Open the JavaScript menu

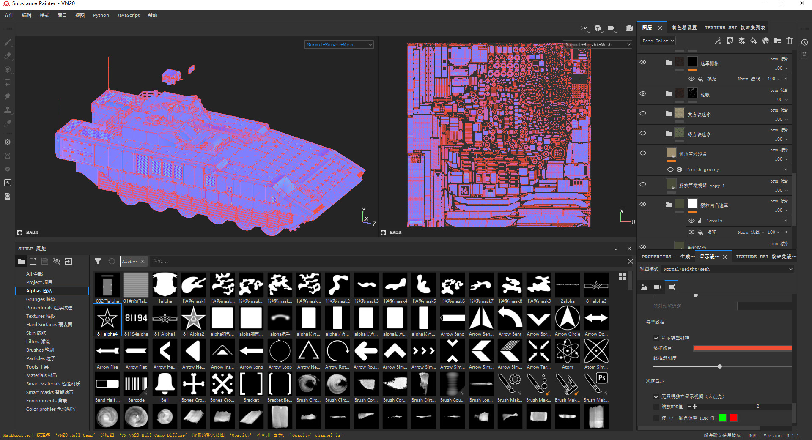click(128, 15)
